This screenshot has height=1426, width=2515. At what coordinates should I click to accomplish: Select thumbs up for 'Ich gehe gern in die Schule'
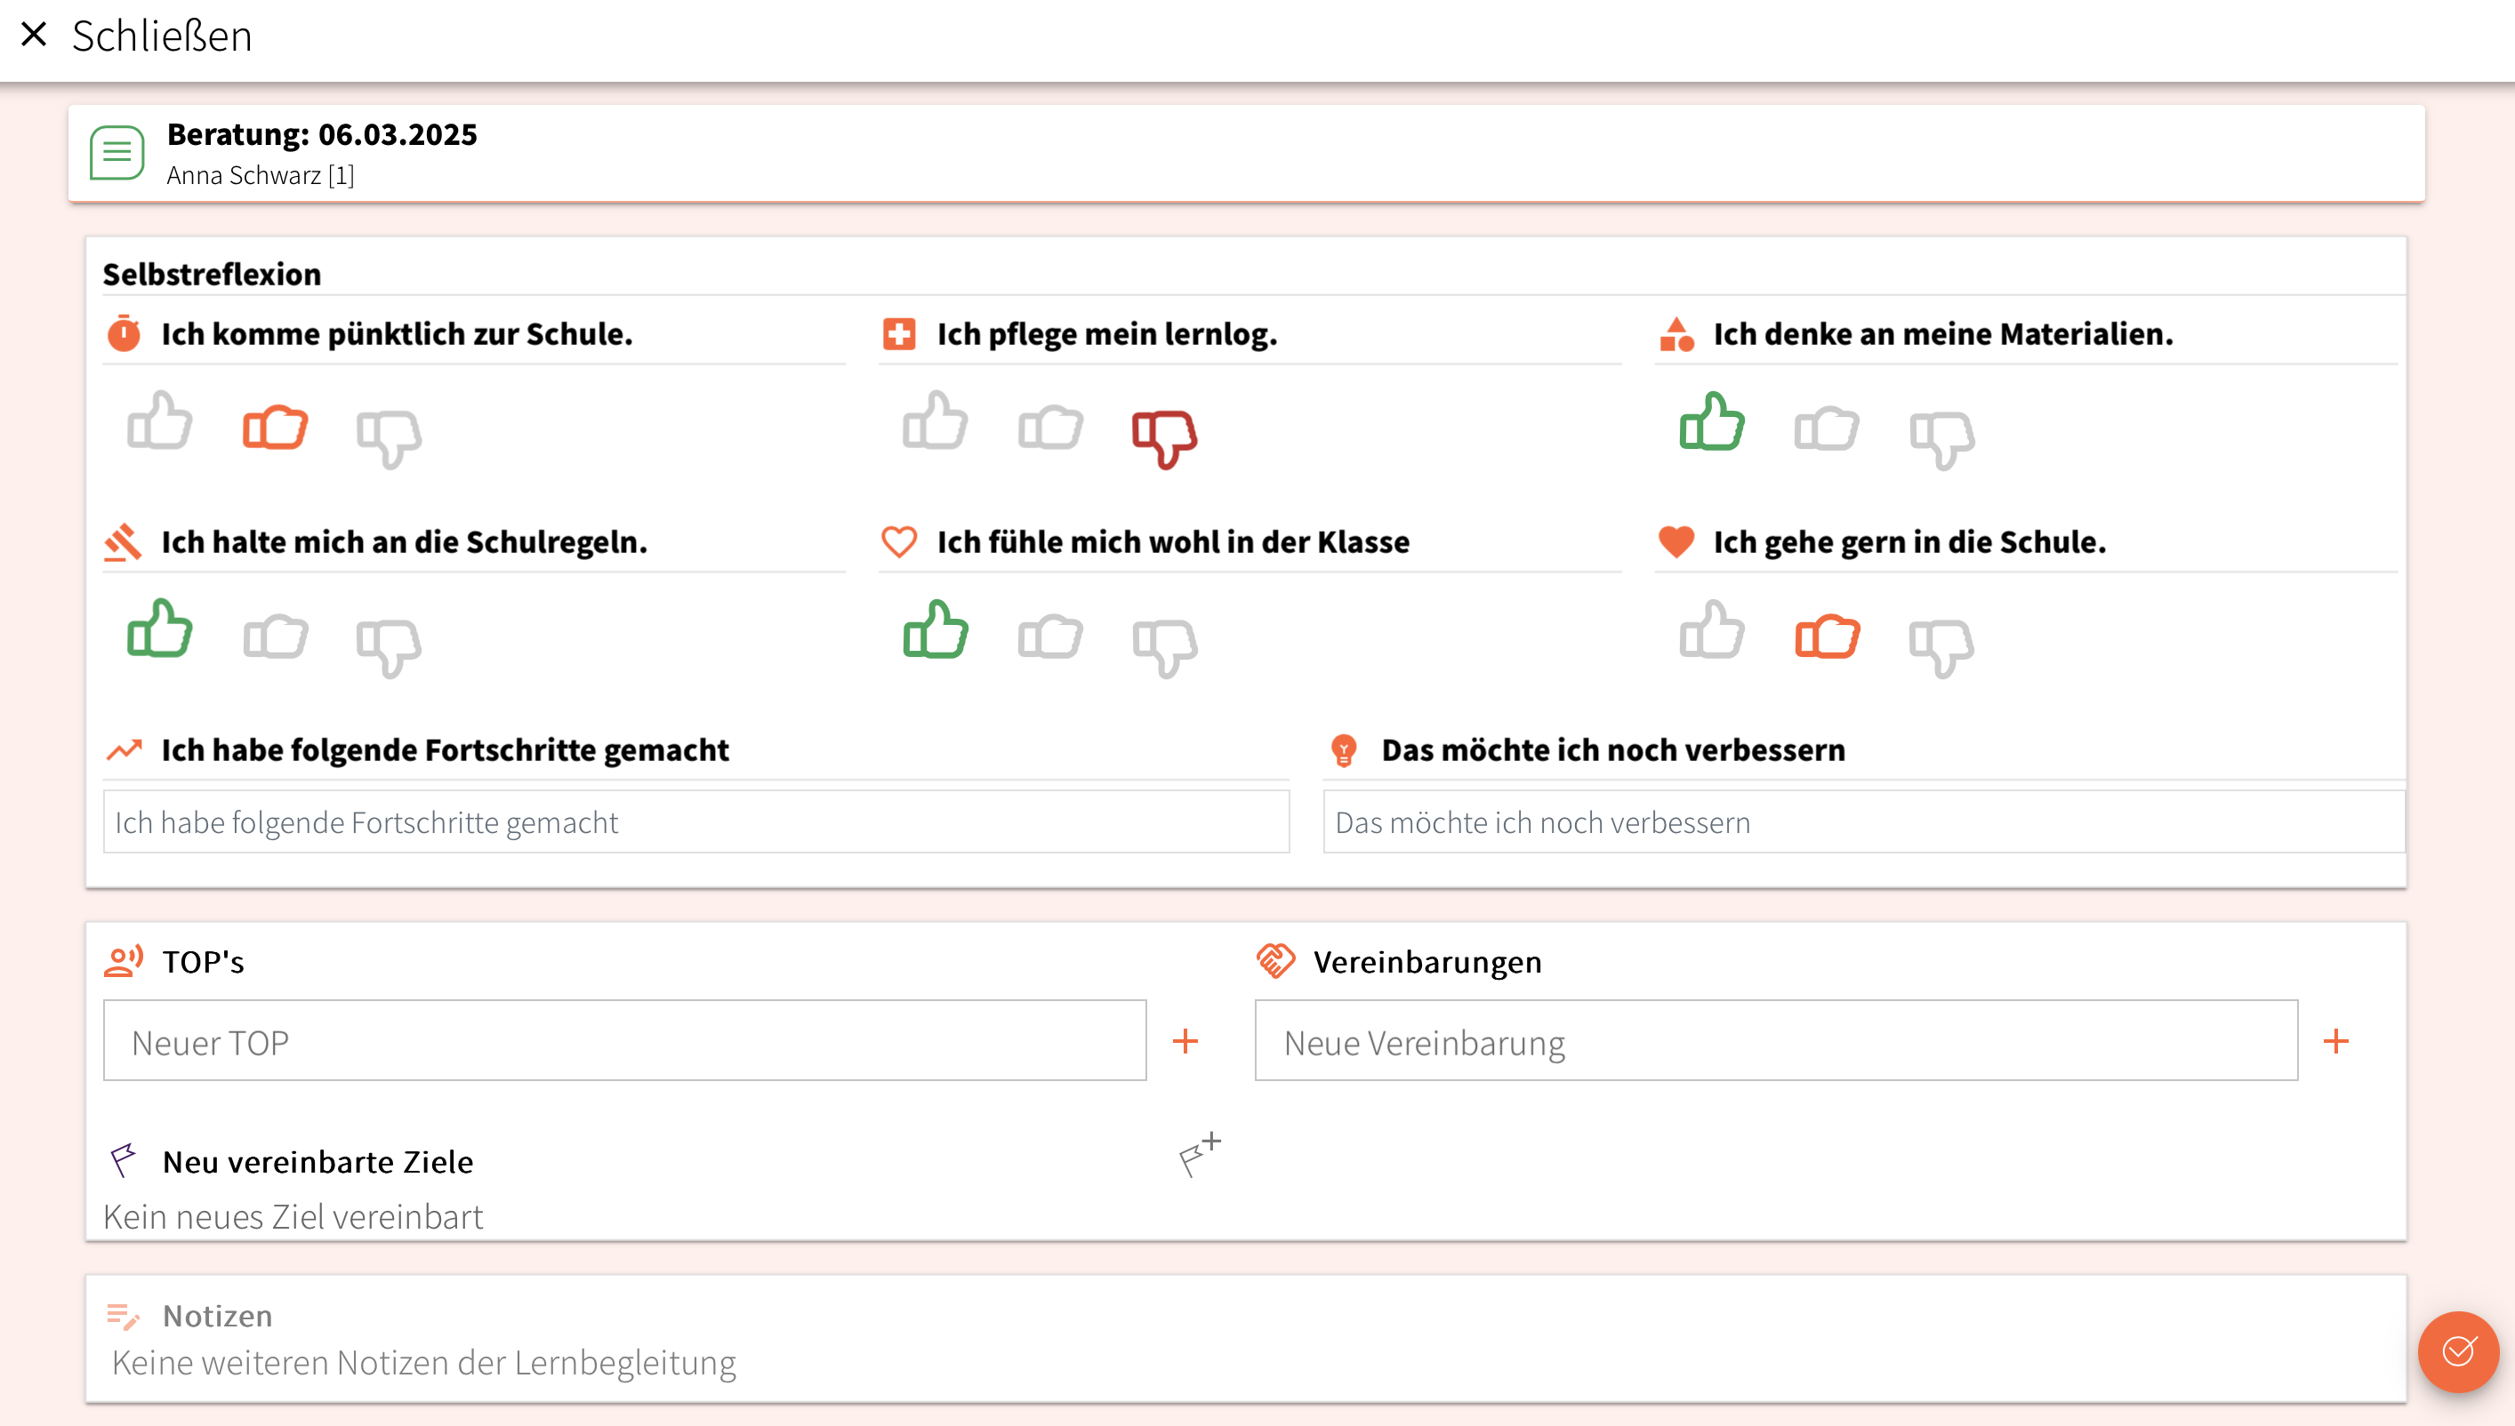click(1712, 629)
